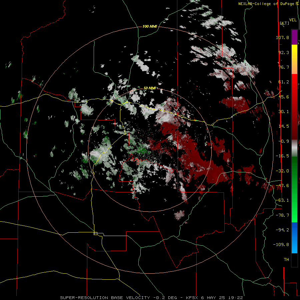Click the green inbound segment of the color bar

coord(294,189)
